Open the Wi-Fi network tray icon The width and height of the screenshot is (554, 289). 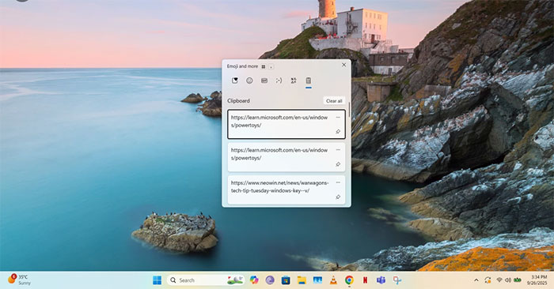pyautogui.click(x=499, y=280)
